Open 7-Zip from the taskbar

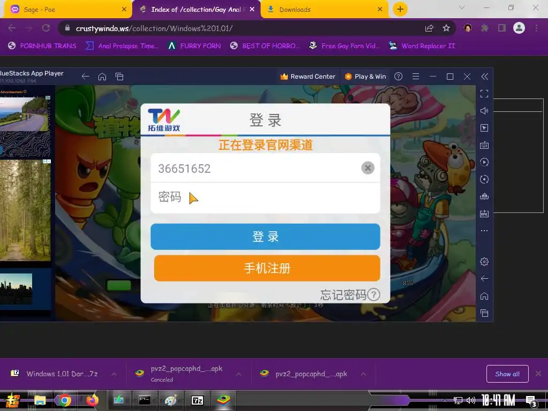(197, 400)
